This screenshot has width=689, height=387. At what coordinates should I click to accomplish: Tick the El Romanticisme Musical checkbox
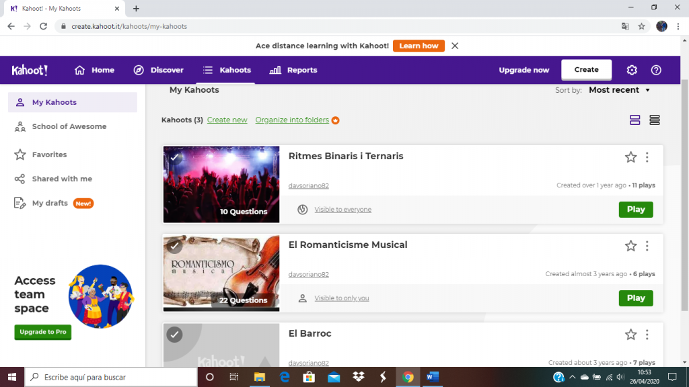pos(175,246)
